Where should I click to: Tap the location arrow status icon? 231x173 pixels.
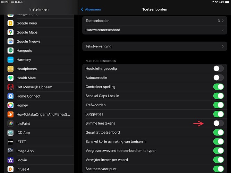(213, 2)
